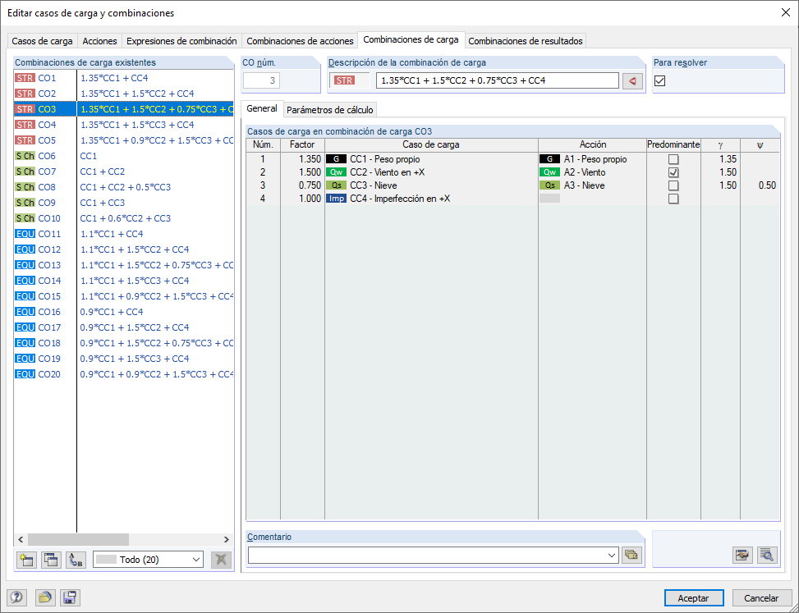The image size is (799, 613).
Task: Open the help button
Action: tap(16, 597)
